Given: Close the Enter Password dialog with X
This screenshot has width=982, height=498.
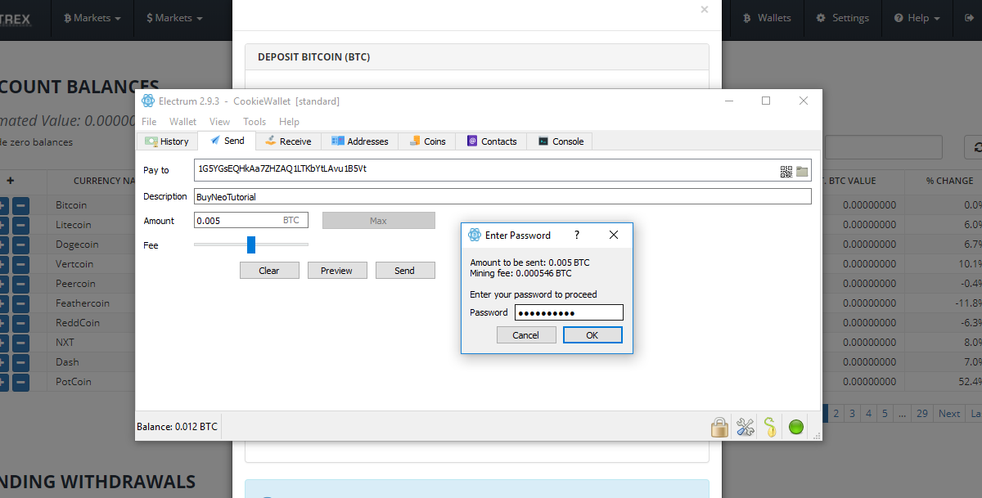Looking at the screenshot, I should [614, 235].
